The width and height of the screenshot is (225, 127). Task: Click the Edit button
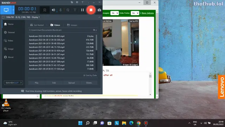pyautogui.click(x=54, y=83)
